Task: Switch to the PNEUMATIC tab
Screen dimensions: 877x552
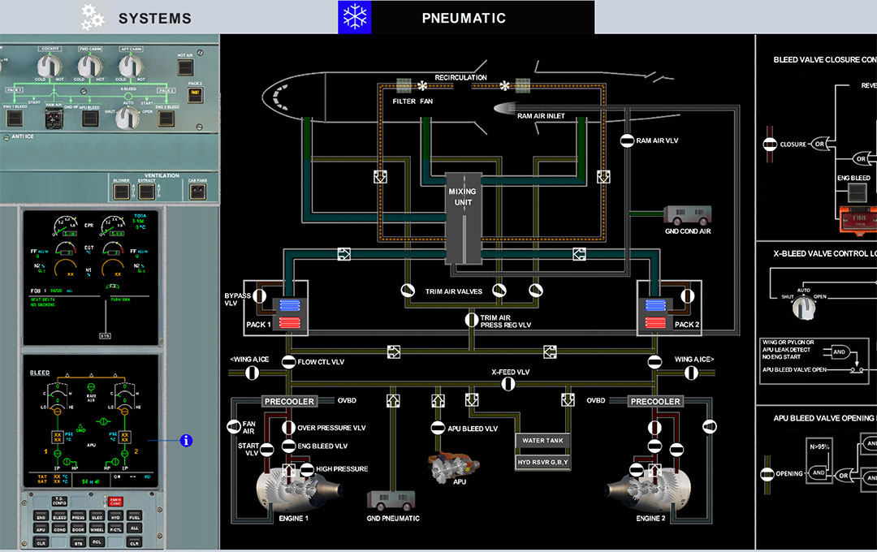Action: click(464, 17)
